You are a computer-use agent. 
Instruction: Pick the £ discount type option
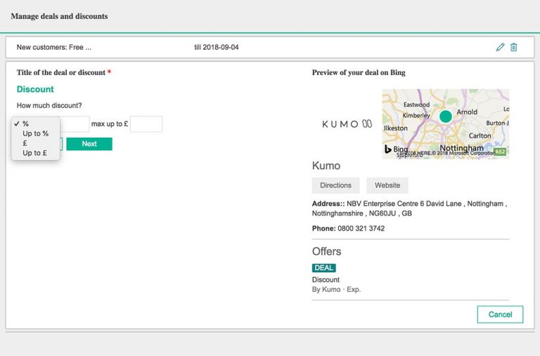(35, 143)
